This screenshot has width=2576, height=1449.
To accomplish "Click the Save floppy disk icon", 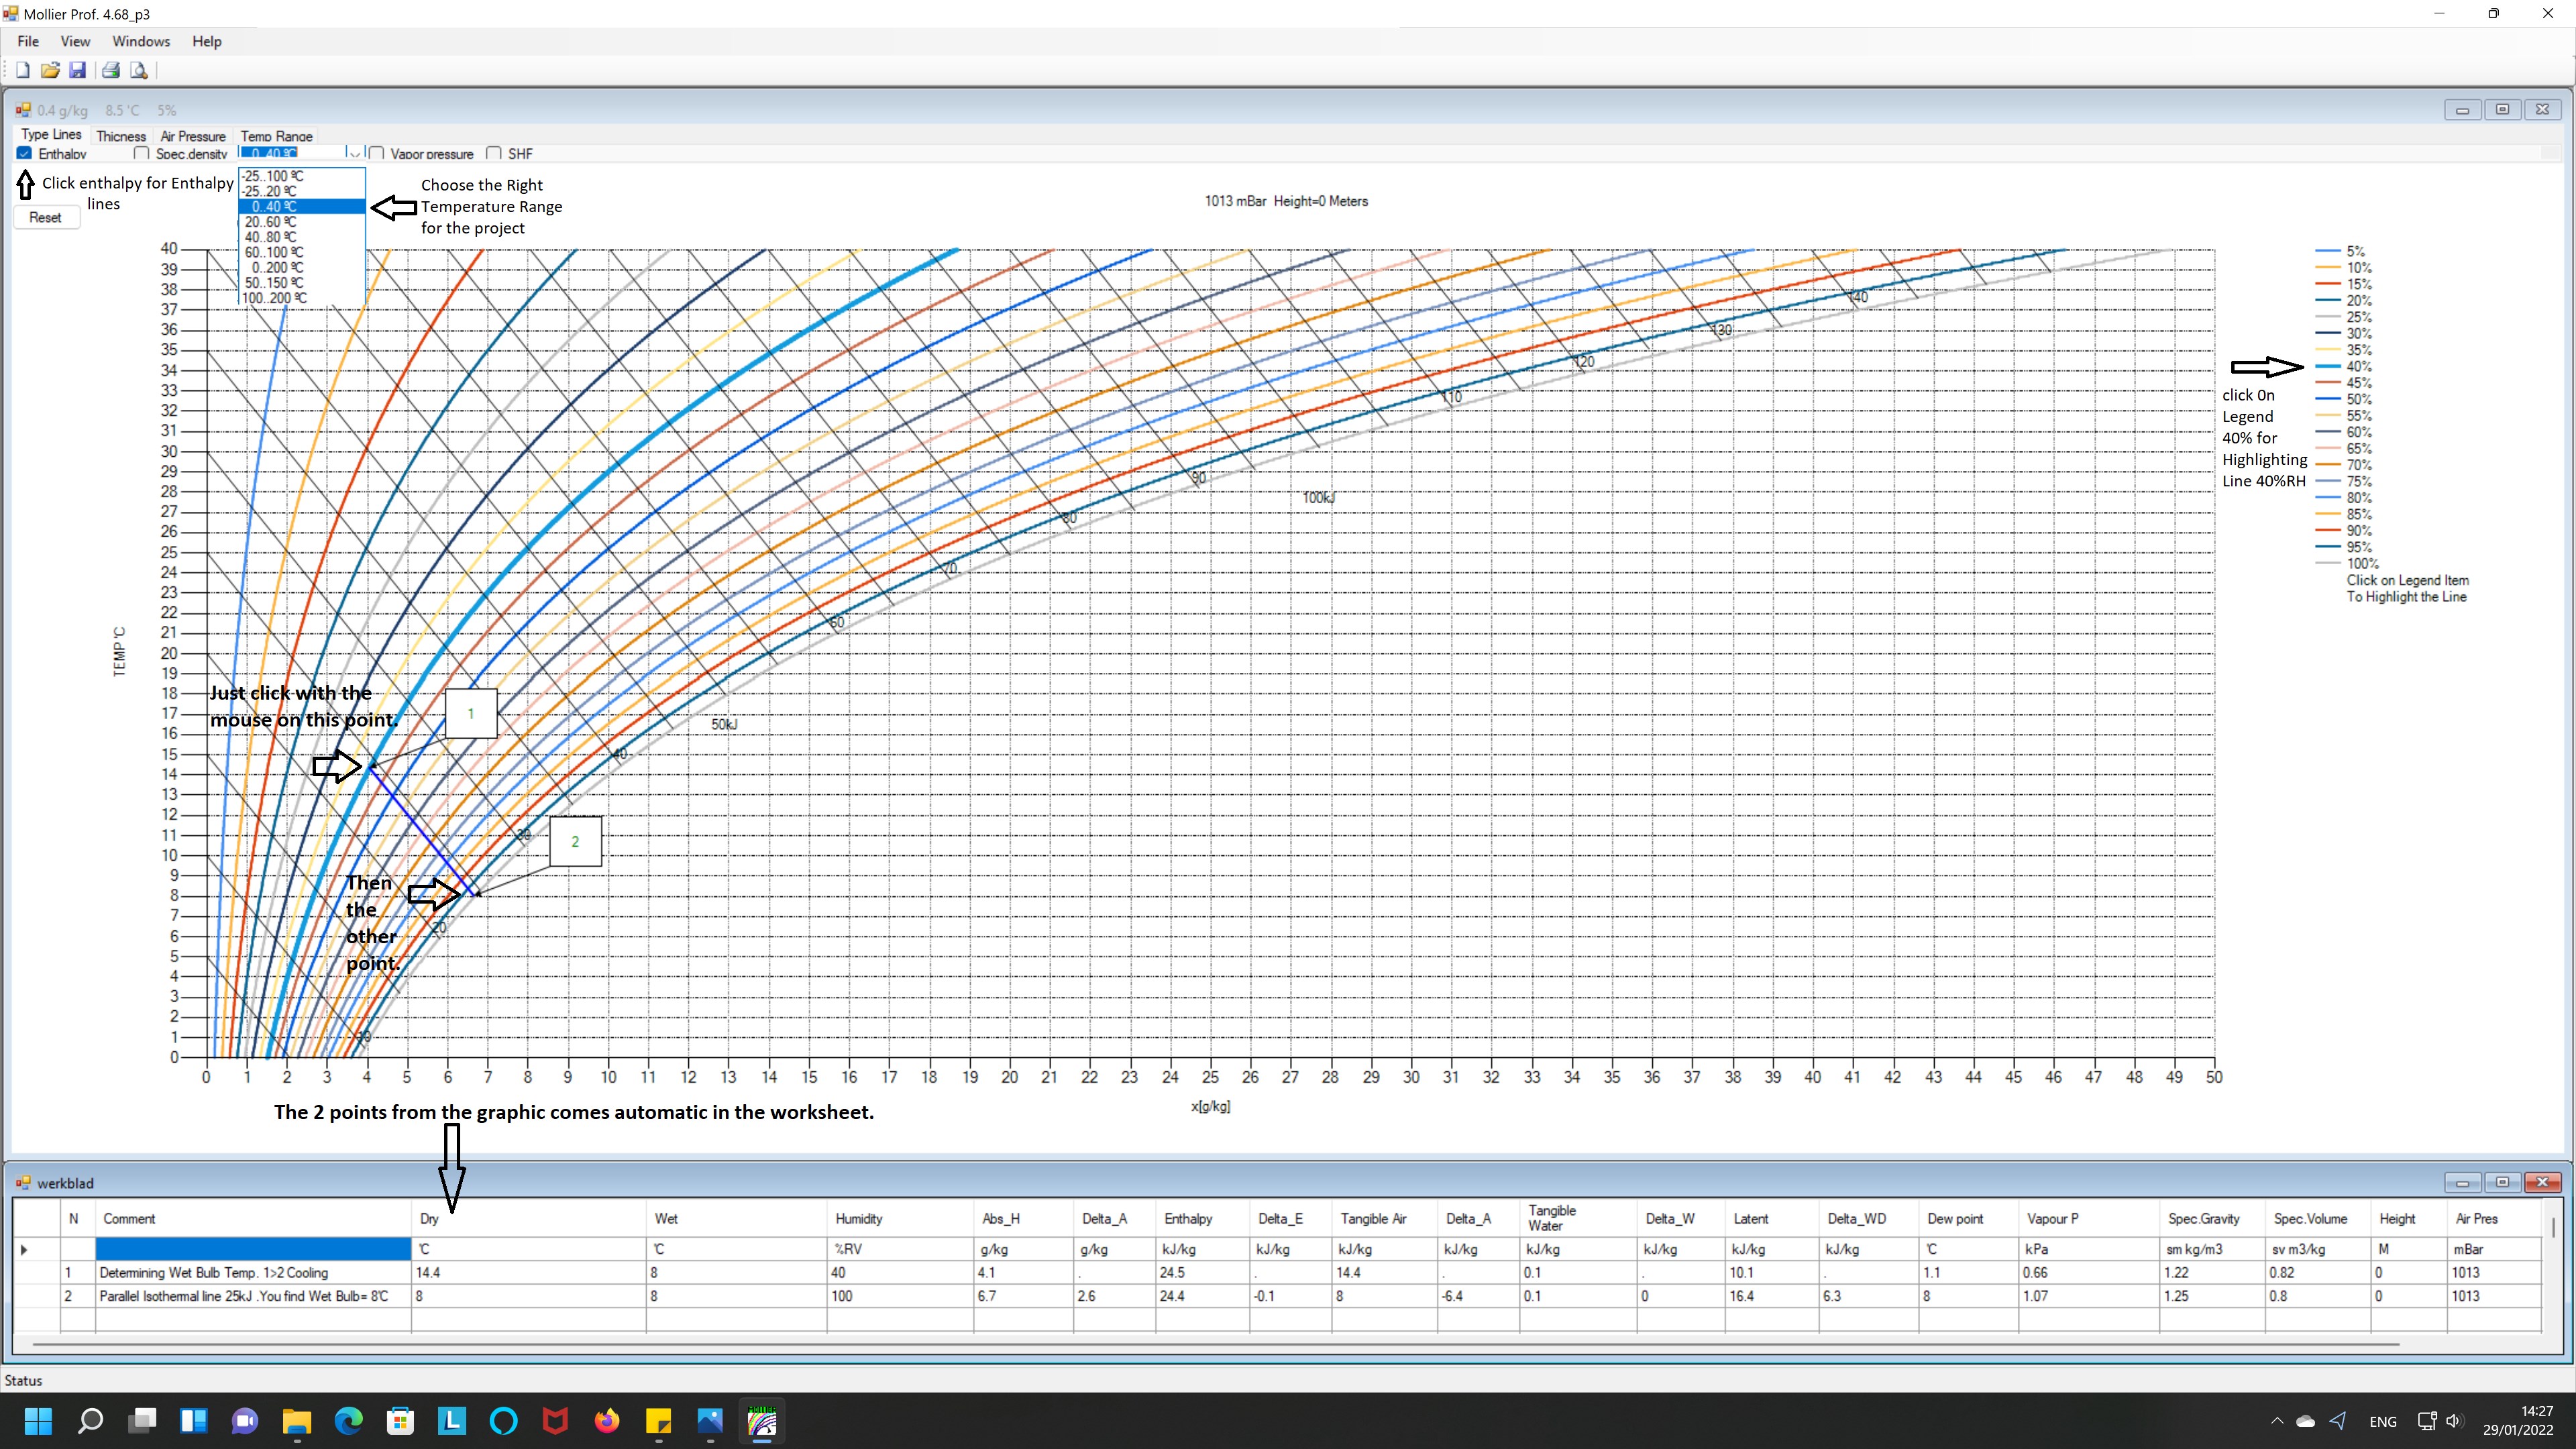I will coord(78,70).
